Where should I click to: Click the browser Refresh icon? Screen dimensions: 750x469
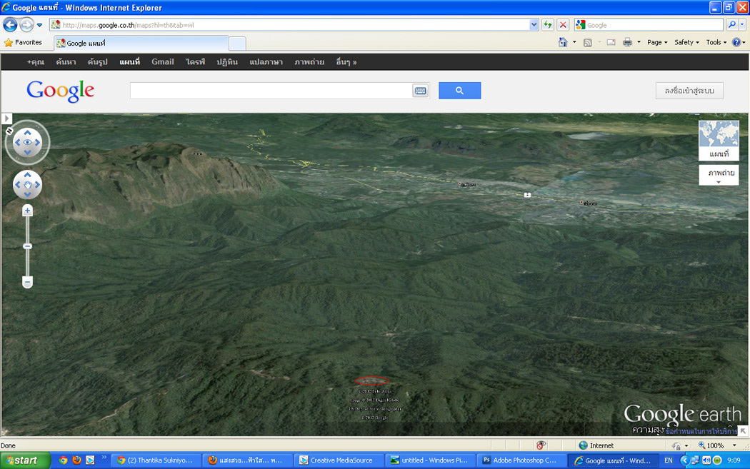[x=548, y=25]
